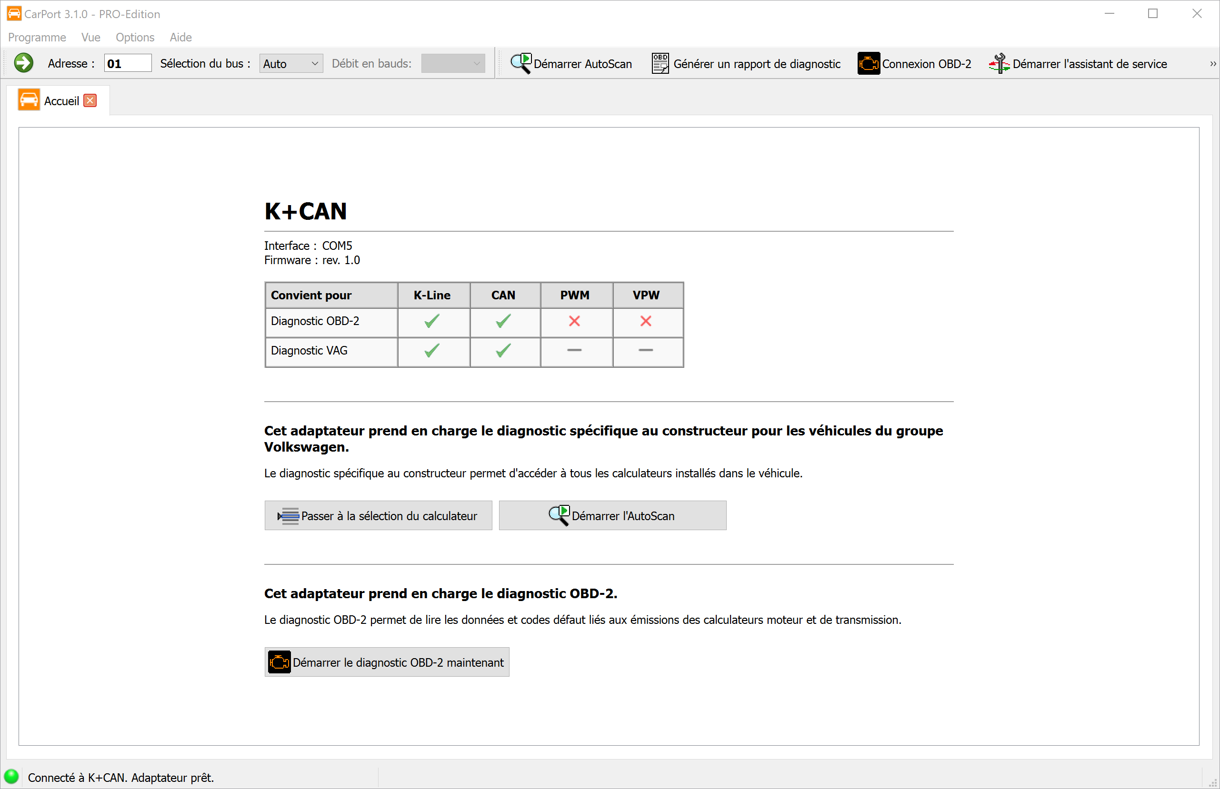Click the engine icon next to Connexion OBD-2
The width and height of the screenshot is (1220, 789).
867,63
